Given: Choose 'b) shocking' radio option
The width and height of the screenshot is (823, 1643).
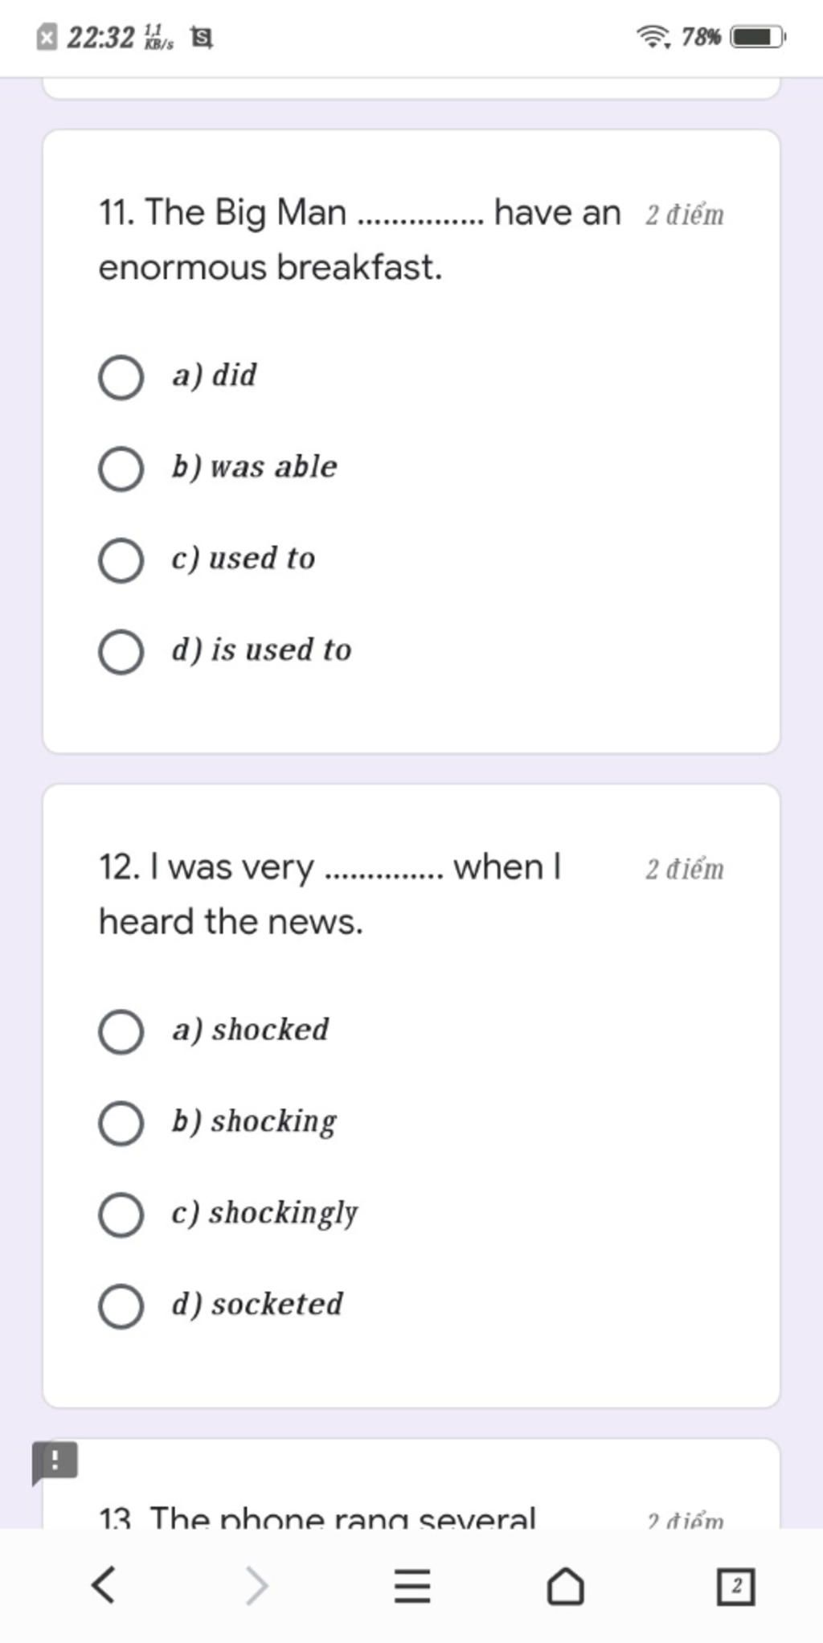Looking at the screenshot, I should coord(121,1122).
